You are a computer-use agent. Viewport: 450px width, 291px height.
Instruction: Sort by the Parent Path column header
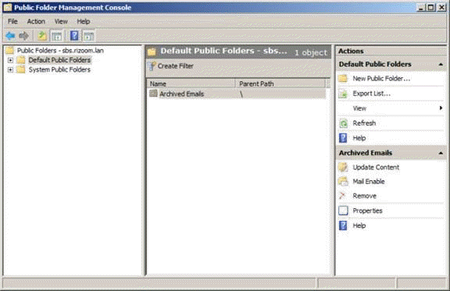(x=280, y=83)
